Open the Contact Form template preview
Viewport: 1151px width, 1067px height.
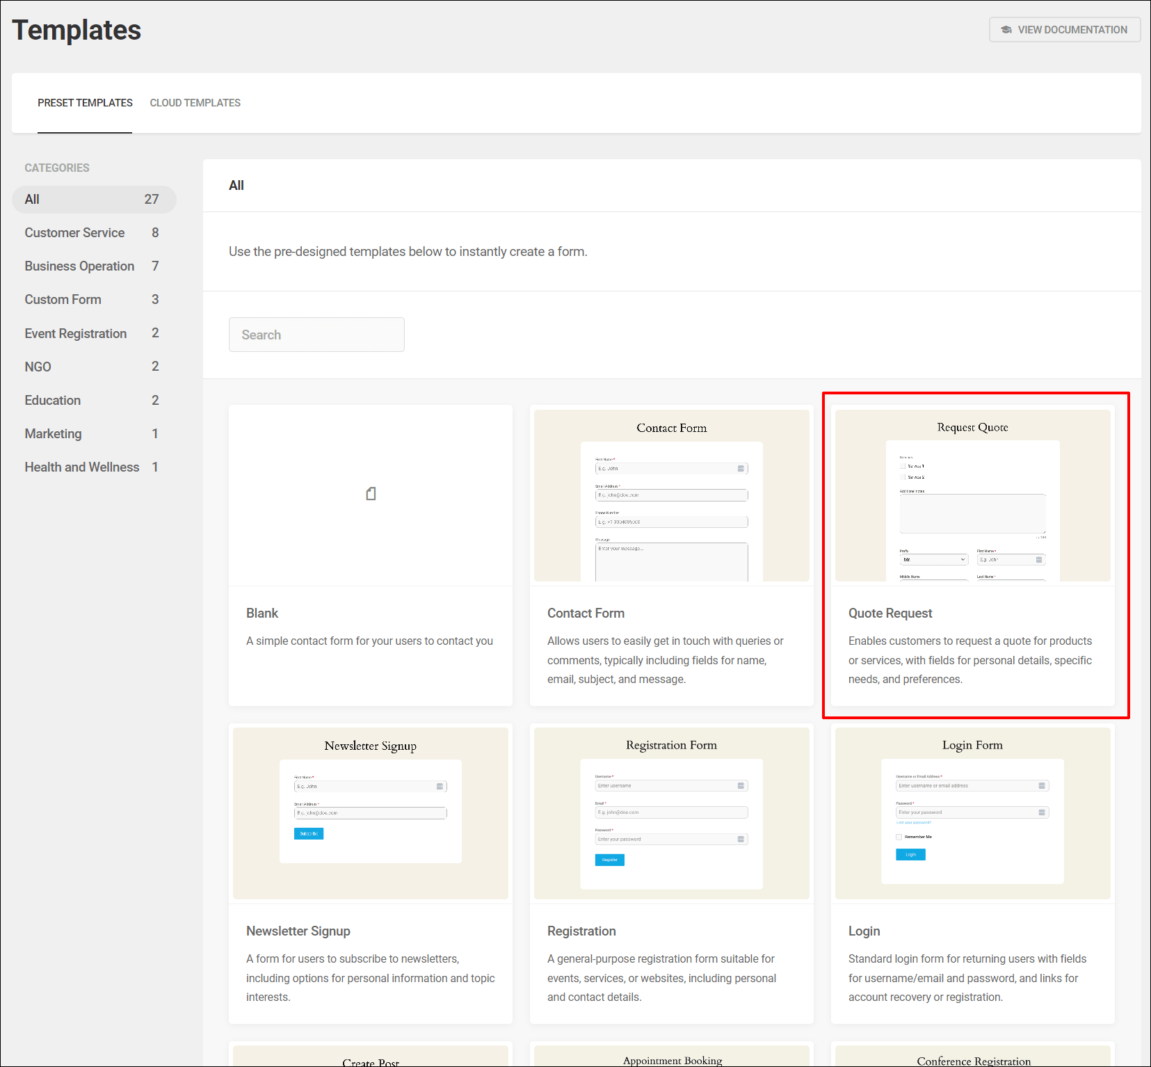[671, 495]
